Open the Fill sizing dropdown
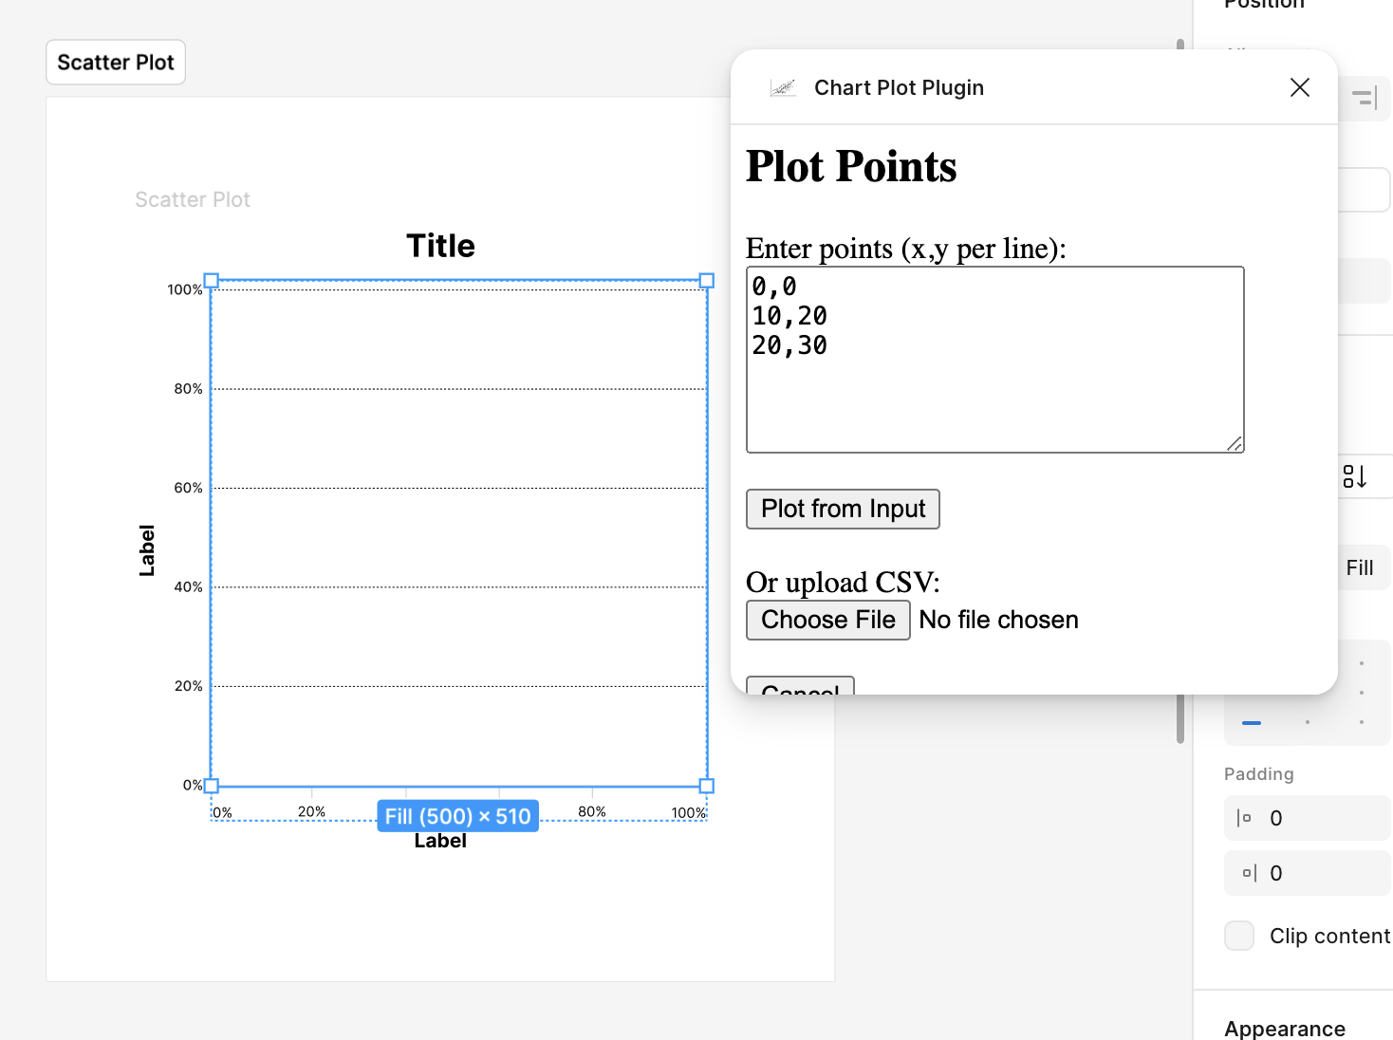This screenshot has height=1040, width=1393. click(1360, 567)
